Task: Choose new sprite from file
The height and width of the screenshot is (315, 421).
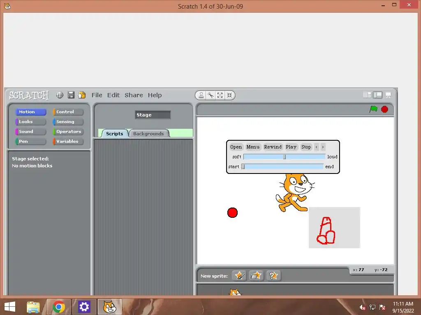Action: [x=256, y=276]
